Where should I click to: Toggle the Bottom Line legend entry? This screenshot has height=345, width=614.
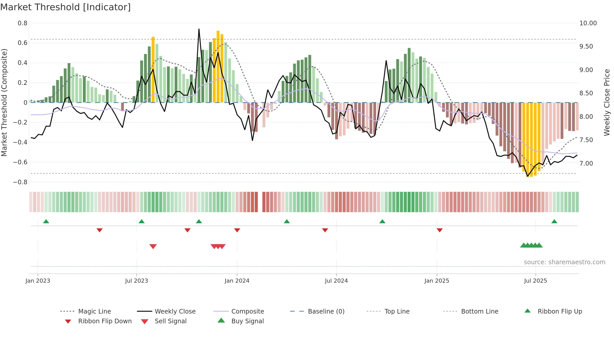pyautogui.click(x=471, y=311)
